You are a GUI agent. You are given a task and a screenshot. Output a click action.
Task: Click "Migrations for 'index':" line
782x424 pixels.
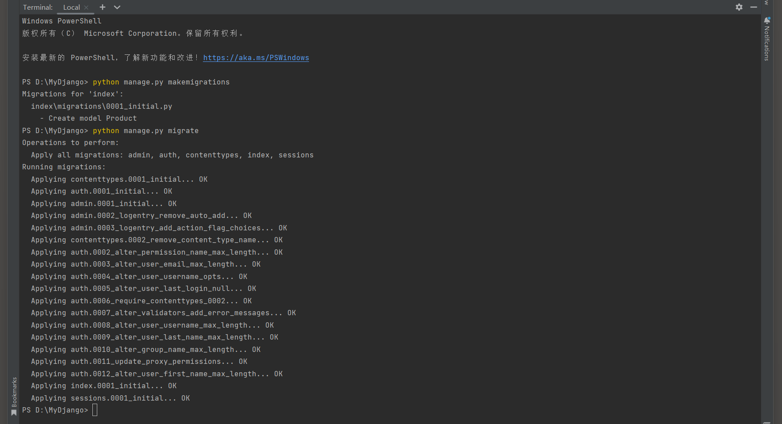(x=73, y=94)
